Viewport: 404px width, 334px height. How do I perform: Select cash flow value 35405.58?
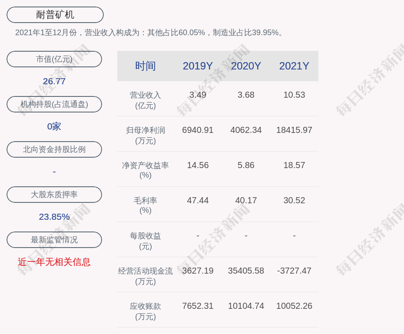246,271
